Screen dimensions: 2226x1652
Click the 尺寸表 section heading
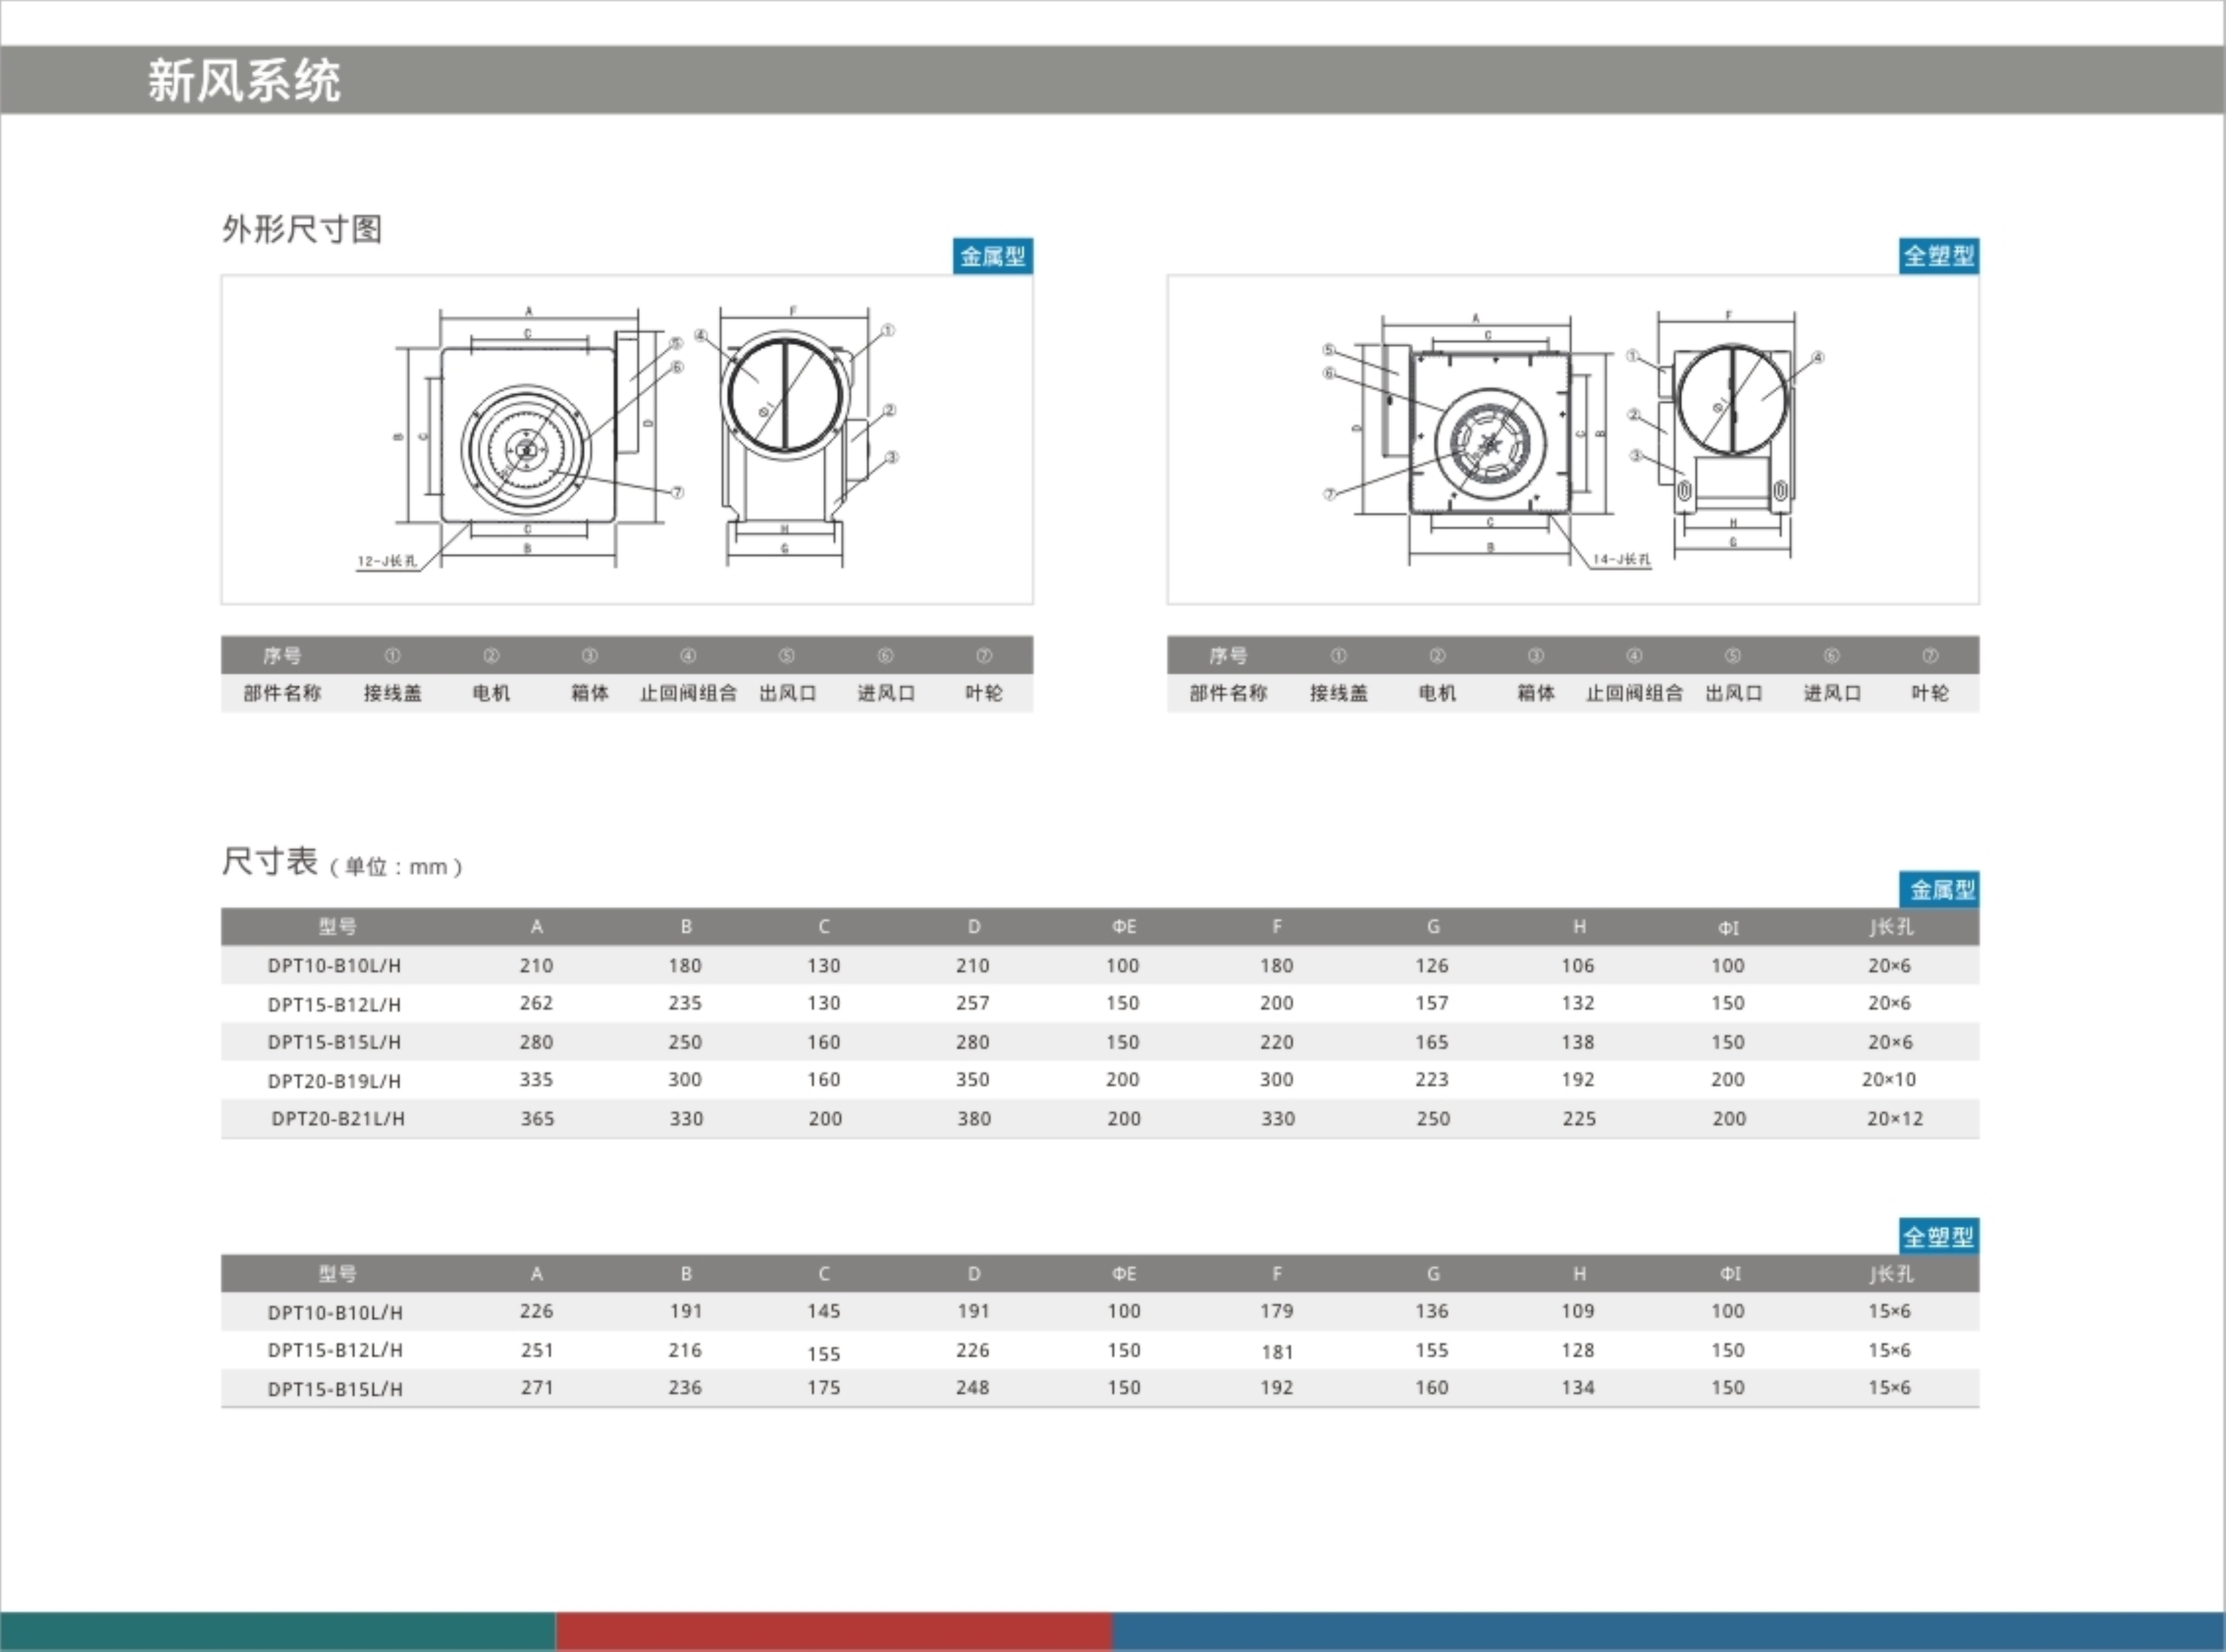click(270, 861)
